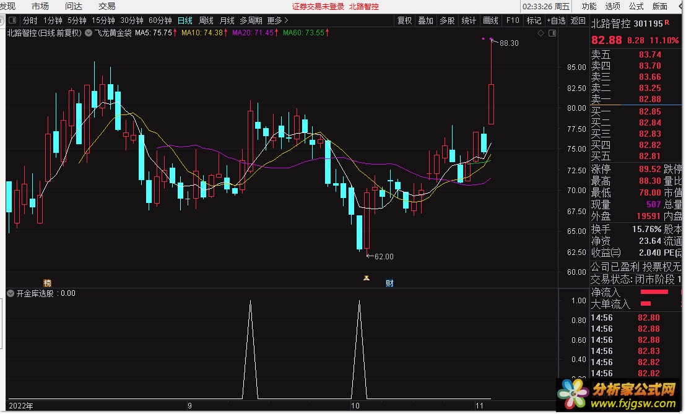Open the 交易 menu
686x414 pixels.
pos(106,6)
